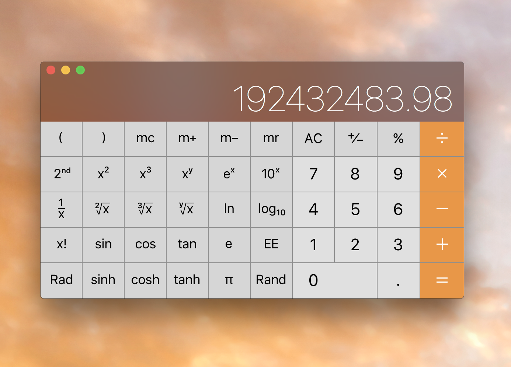Click the green zoom window button
Viewport: 511px width, 367px height.
(80, 70)
